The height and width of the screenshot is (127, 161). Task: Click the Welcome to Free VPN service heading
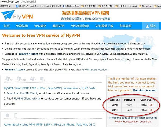41,35
